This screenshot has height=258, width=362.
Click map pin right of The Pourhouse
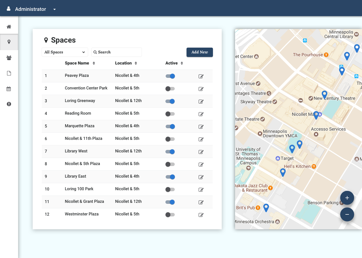point(347,56)
